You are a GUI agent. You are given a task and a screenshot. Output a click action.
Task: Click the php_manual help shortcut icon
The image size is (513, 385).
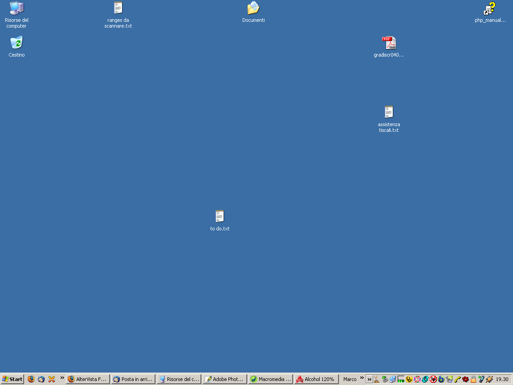(x=490, y=8)
